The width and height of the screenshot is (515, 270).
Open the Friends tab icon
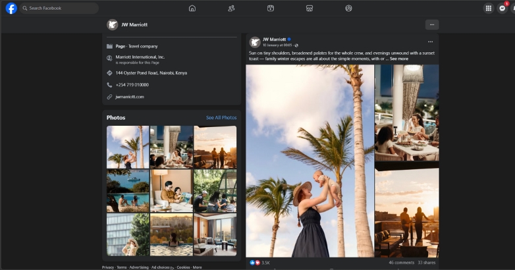tap(231, 8)
